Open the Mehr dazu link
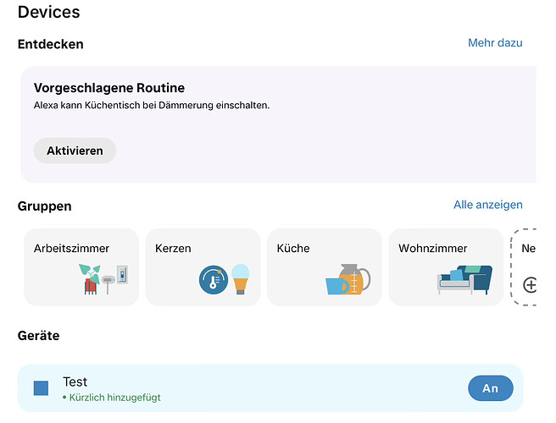 tap(495, 43)
